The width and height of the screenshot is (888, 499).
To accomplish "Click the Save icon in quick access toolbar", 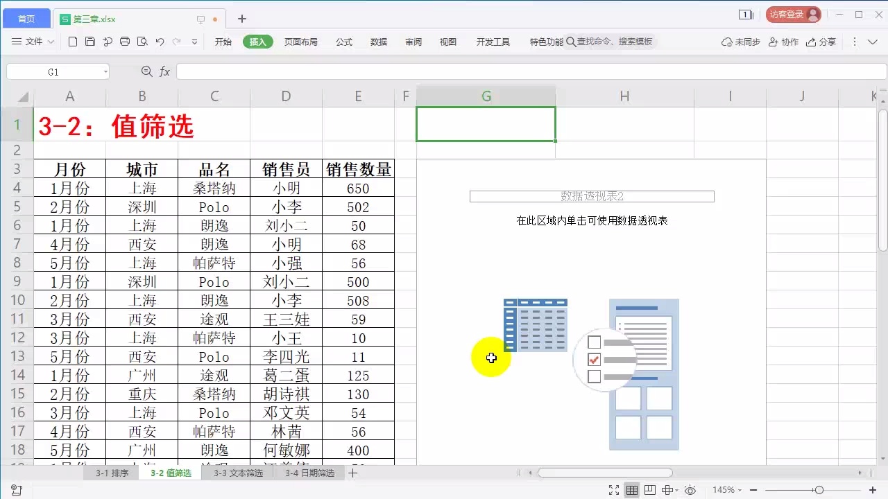I will [89, 42].
